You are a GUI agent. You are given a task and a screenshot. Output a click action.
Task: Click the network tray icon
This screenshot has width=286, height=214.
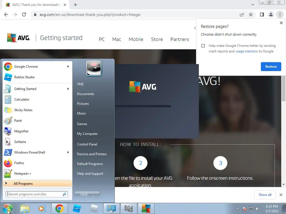click(x=251, y=209)
